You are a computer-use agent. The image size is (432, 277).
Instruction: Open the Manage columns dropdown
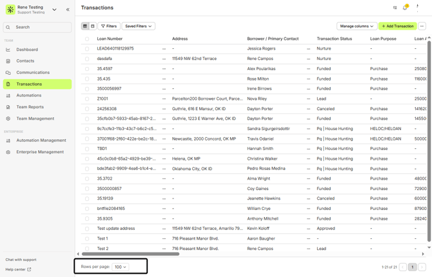pyautogui.click(x=357, y=26)
